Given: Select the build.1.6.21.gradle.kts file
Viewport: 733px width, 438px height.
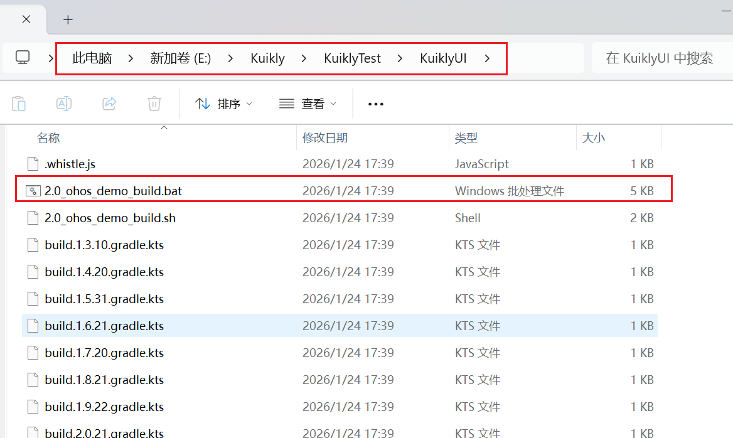Looking at the screenshot, I should coord(104,326).
